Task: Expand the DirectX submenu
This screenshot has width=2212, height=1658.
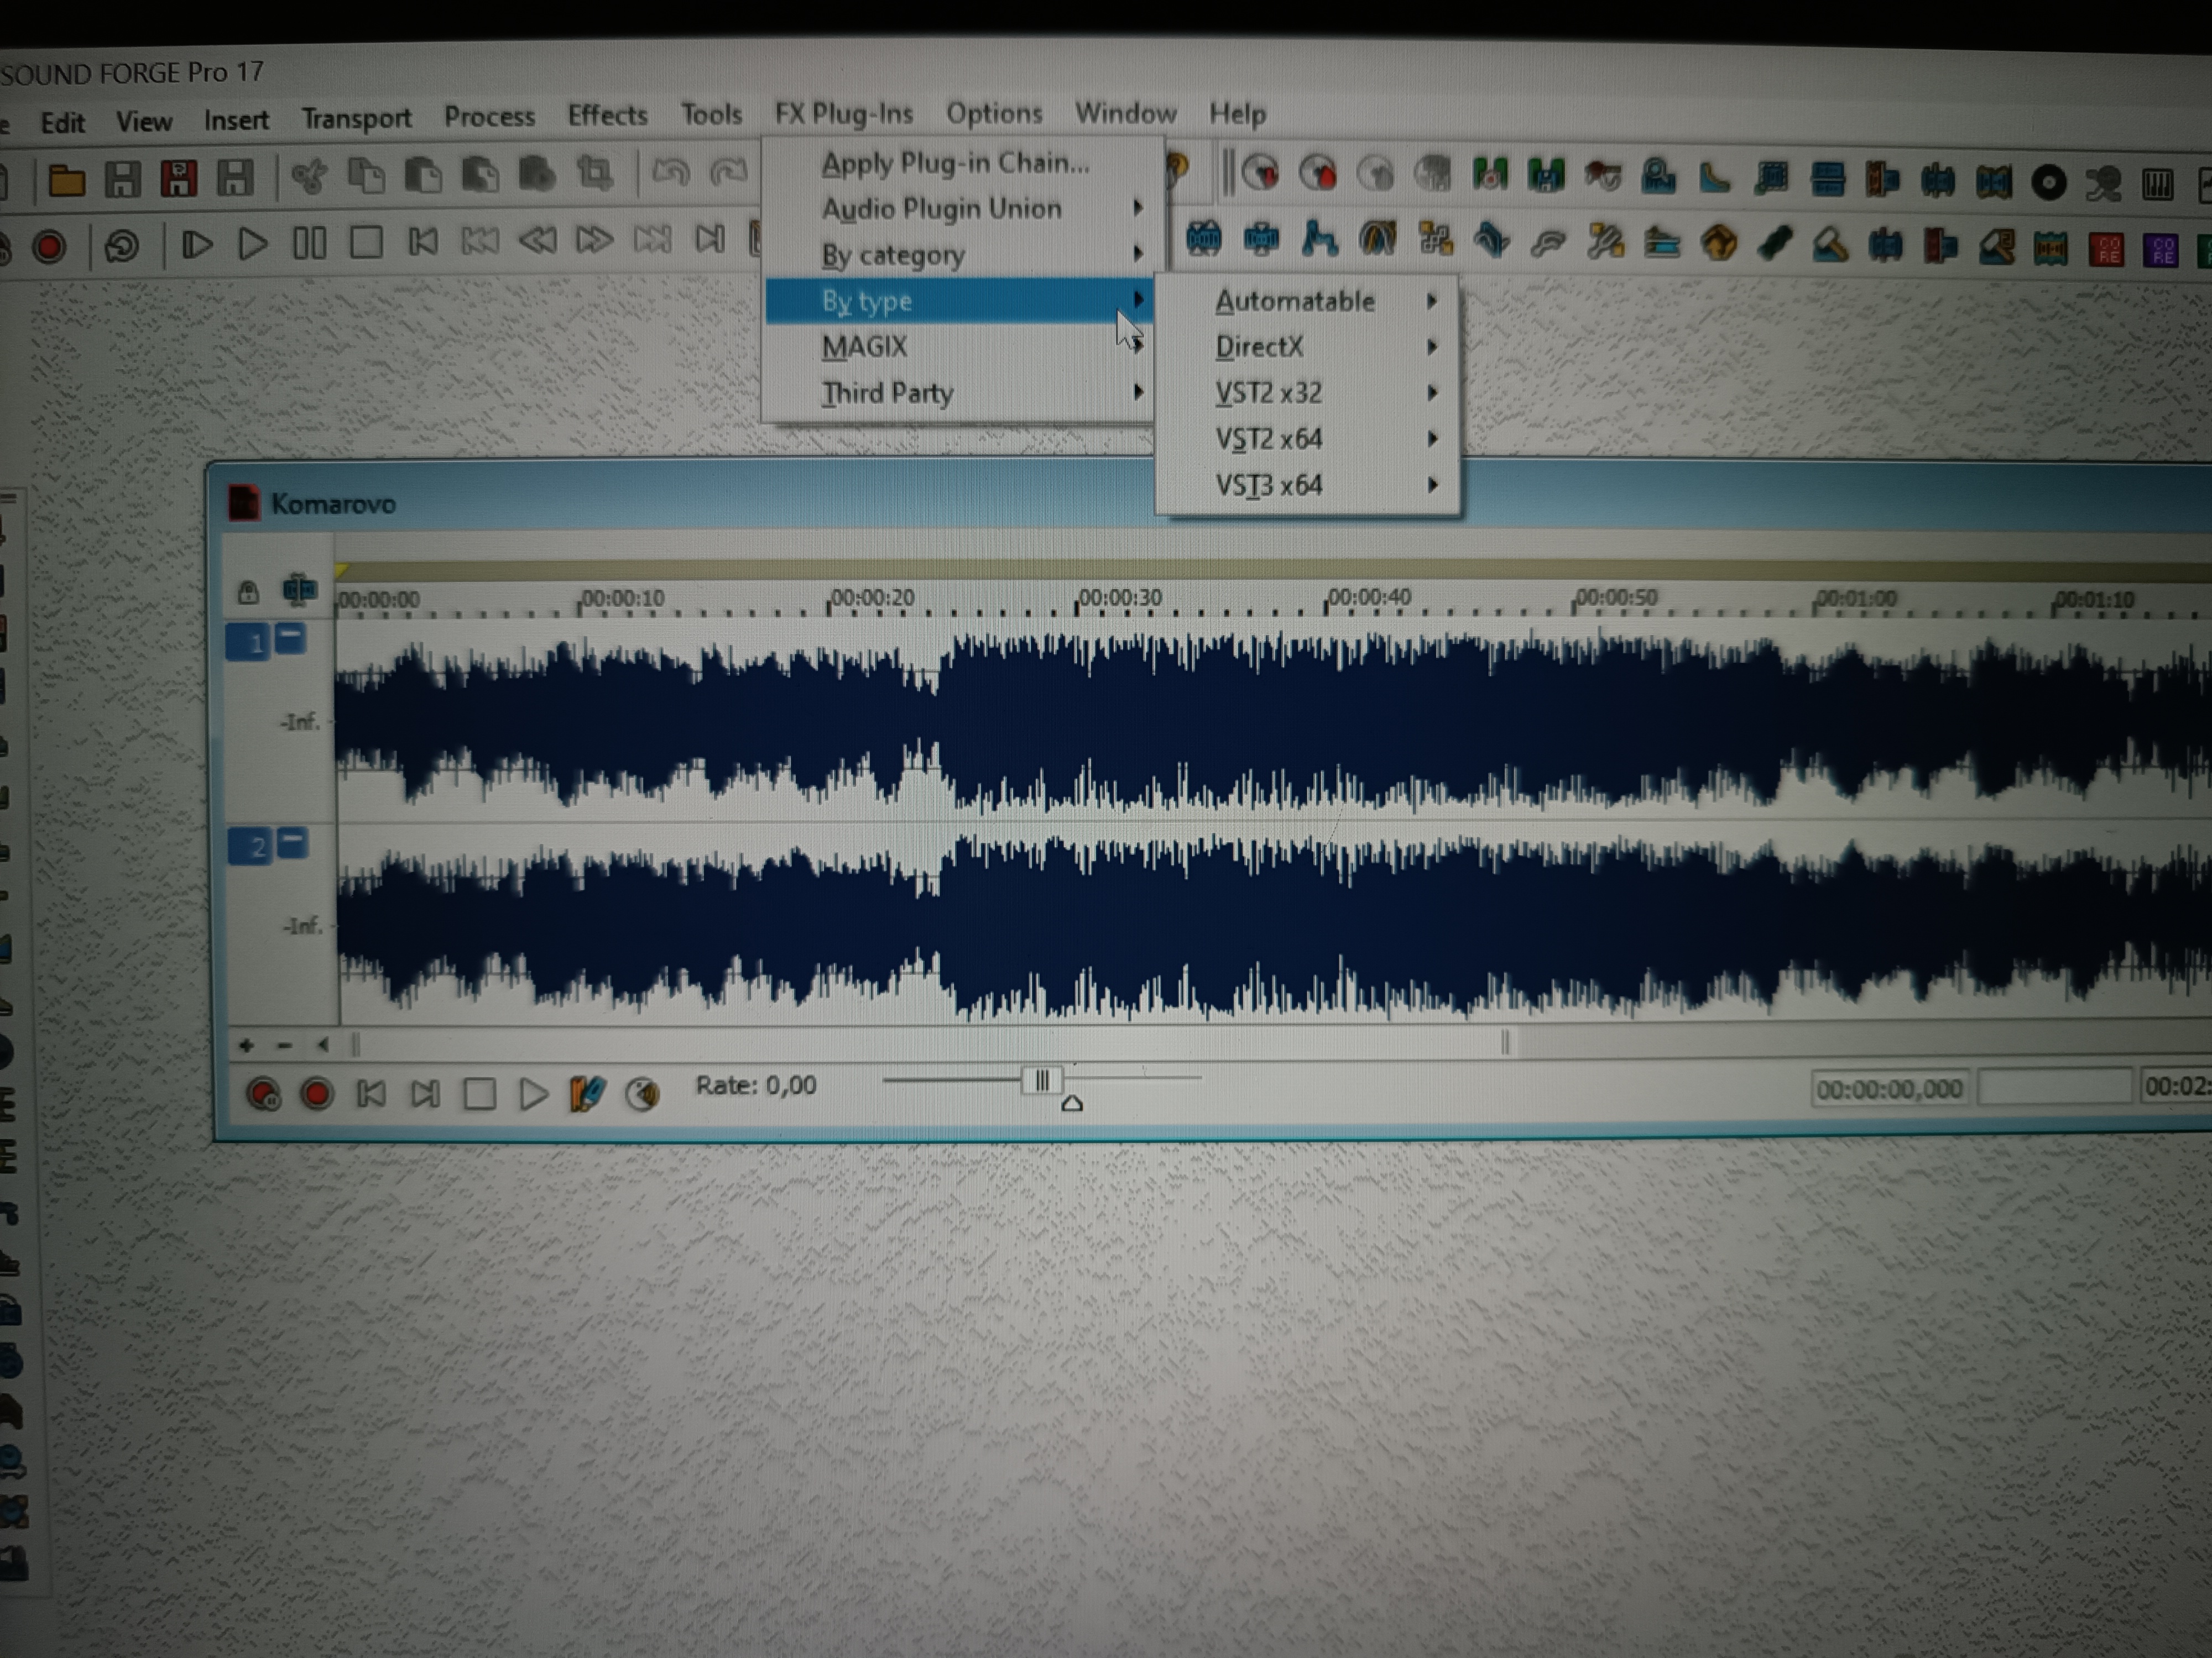Action: pos(1308,347)
